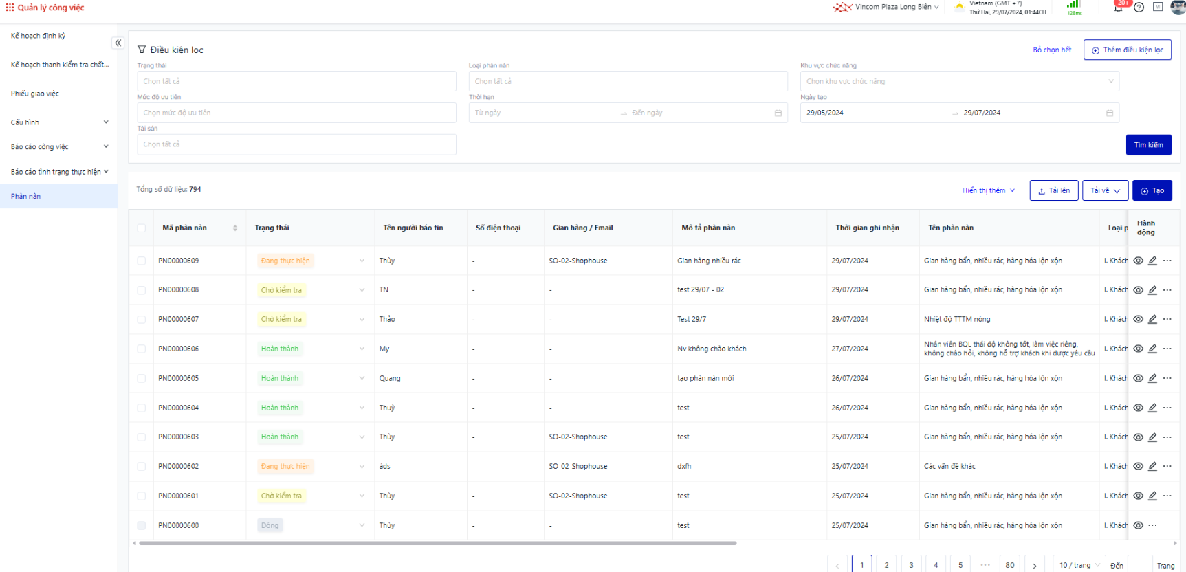View complaint PN00000609 with eye icon

tap(1138, 261)
